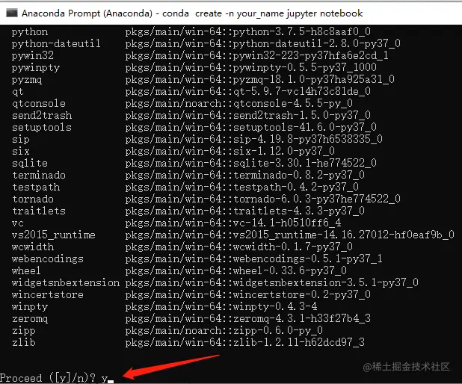Select 'webencodings-0.5.1-py37_1' spec text
This screenshot has height=384, width=462.
pos(307,258)
